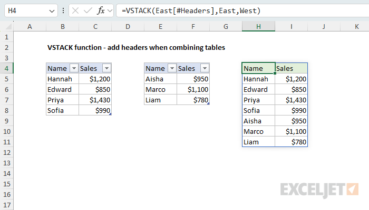Click the fill handle on cell H4
The width and height of the screenshot is (369, 210).
point(275,73)
